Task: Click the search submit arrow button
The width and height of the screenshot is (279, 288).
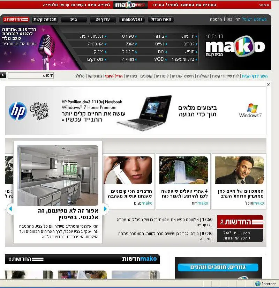Action: 3,75
